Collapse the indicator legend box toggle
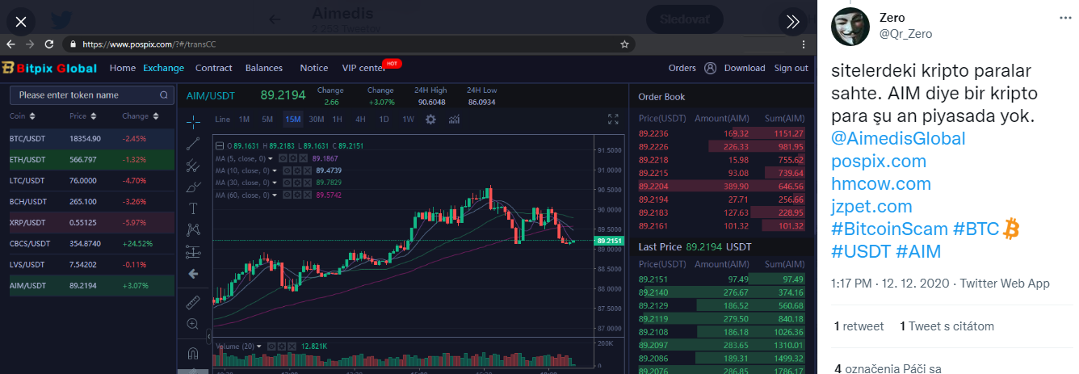1079x374 pixels. (219, 145)
